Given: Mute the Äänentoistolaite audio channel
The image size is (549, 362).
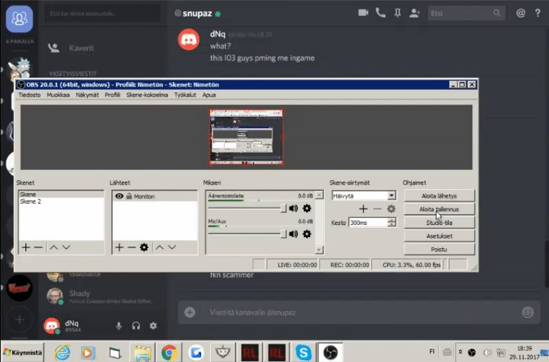Looking at the screenshot, I should 294,208.
